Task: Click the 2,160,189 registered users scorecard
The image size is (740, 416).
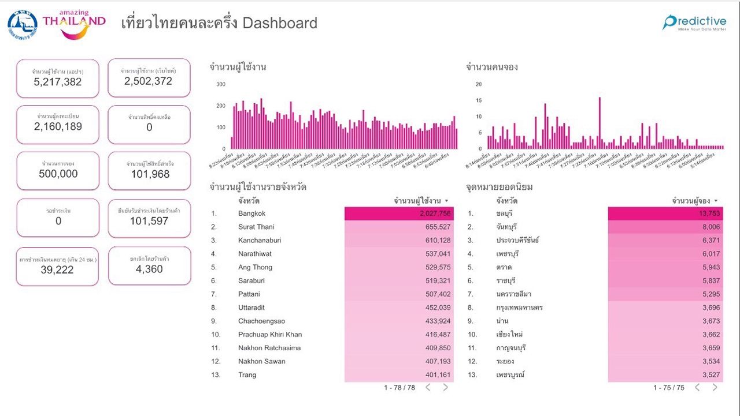Action: click(58, 124)
